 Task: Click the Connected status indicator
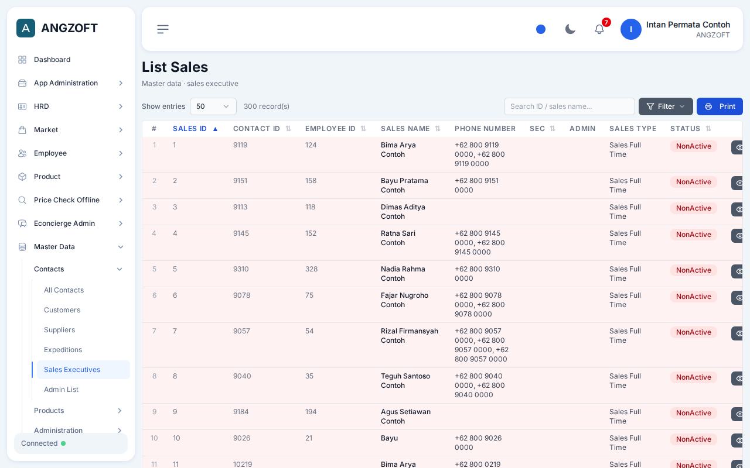tap(71, 443)
